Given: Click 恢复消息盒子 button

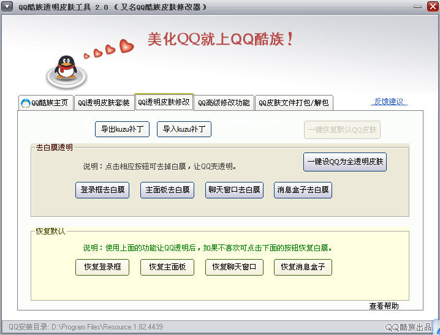Looking at the screenshot, I should click(303, 267).
